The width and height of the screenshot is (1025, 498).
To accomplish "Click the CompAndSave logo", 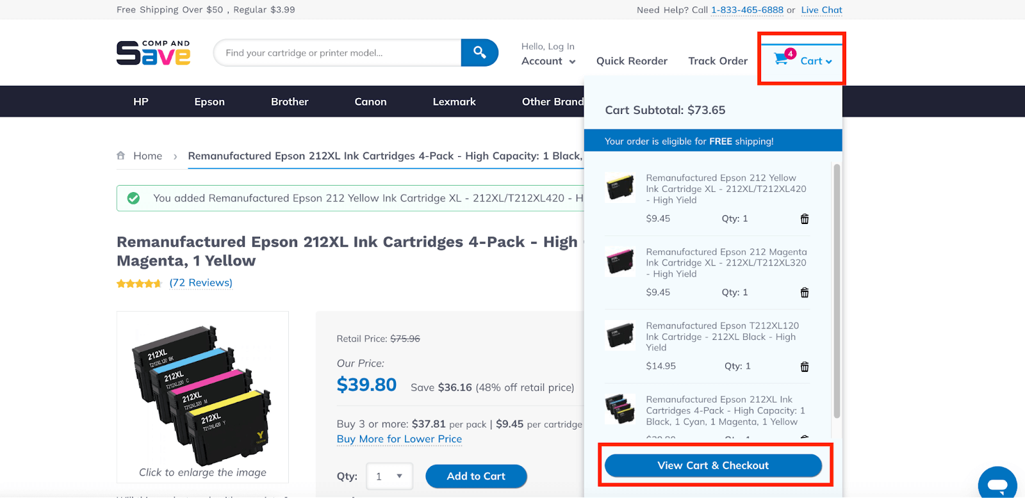I will 152,52.
